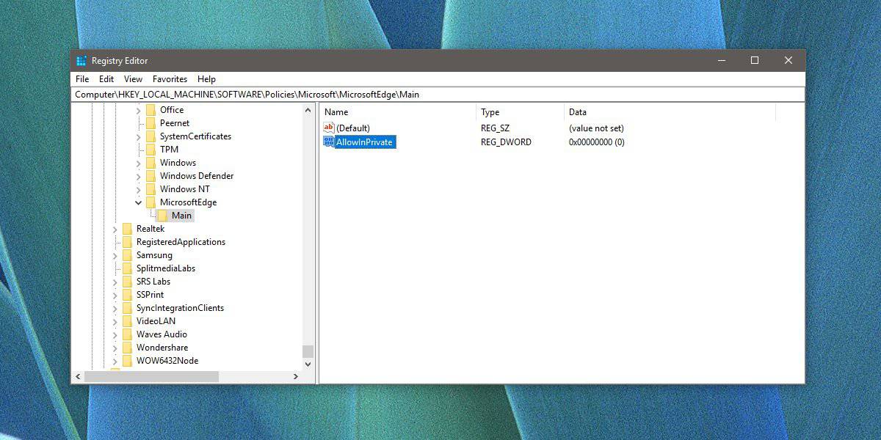Expand the Windows Defender key
Image resolution: width=881 pixels, height=440 pixels.
(139, 176)
